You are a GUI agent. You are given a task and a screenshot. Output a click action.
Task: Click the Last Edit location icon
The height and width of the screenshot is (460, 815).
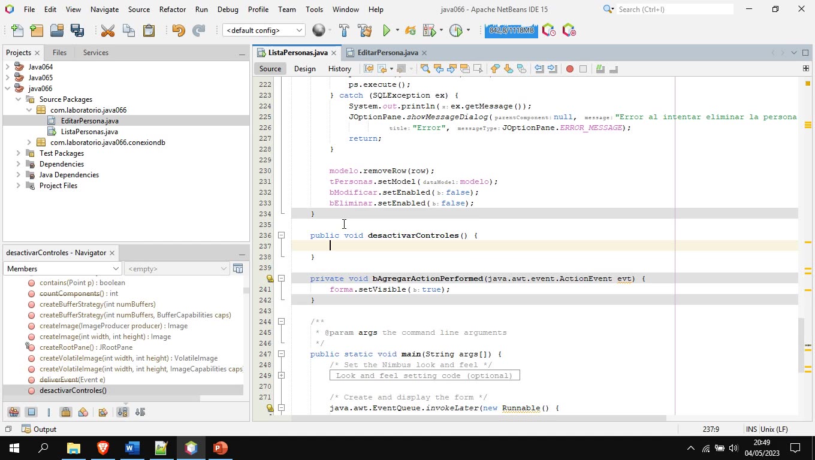click(369, 69)
